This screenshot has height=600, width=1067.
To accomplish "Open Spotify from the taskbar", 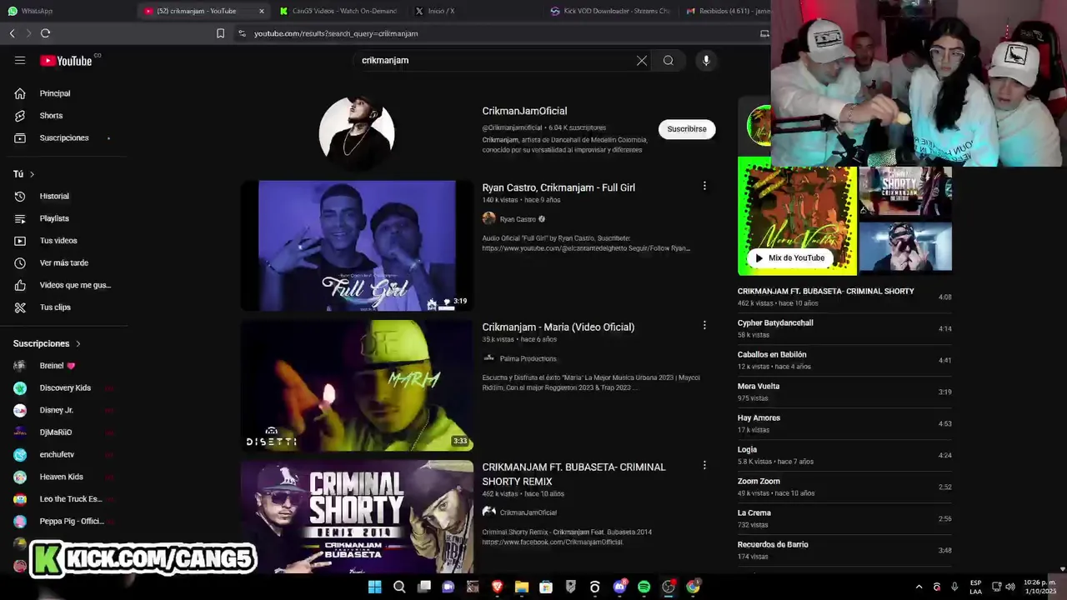I will point(644,587).
